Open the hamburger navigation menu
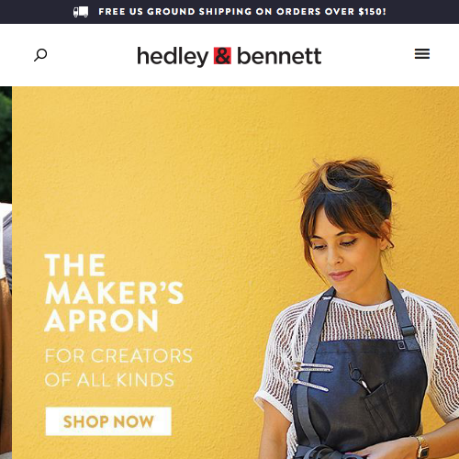Image resolution: width=459 pixels, height=459 pixels. [422, 54]
